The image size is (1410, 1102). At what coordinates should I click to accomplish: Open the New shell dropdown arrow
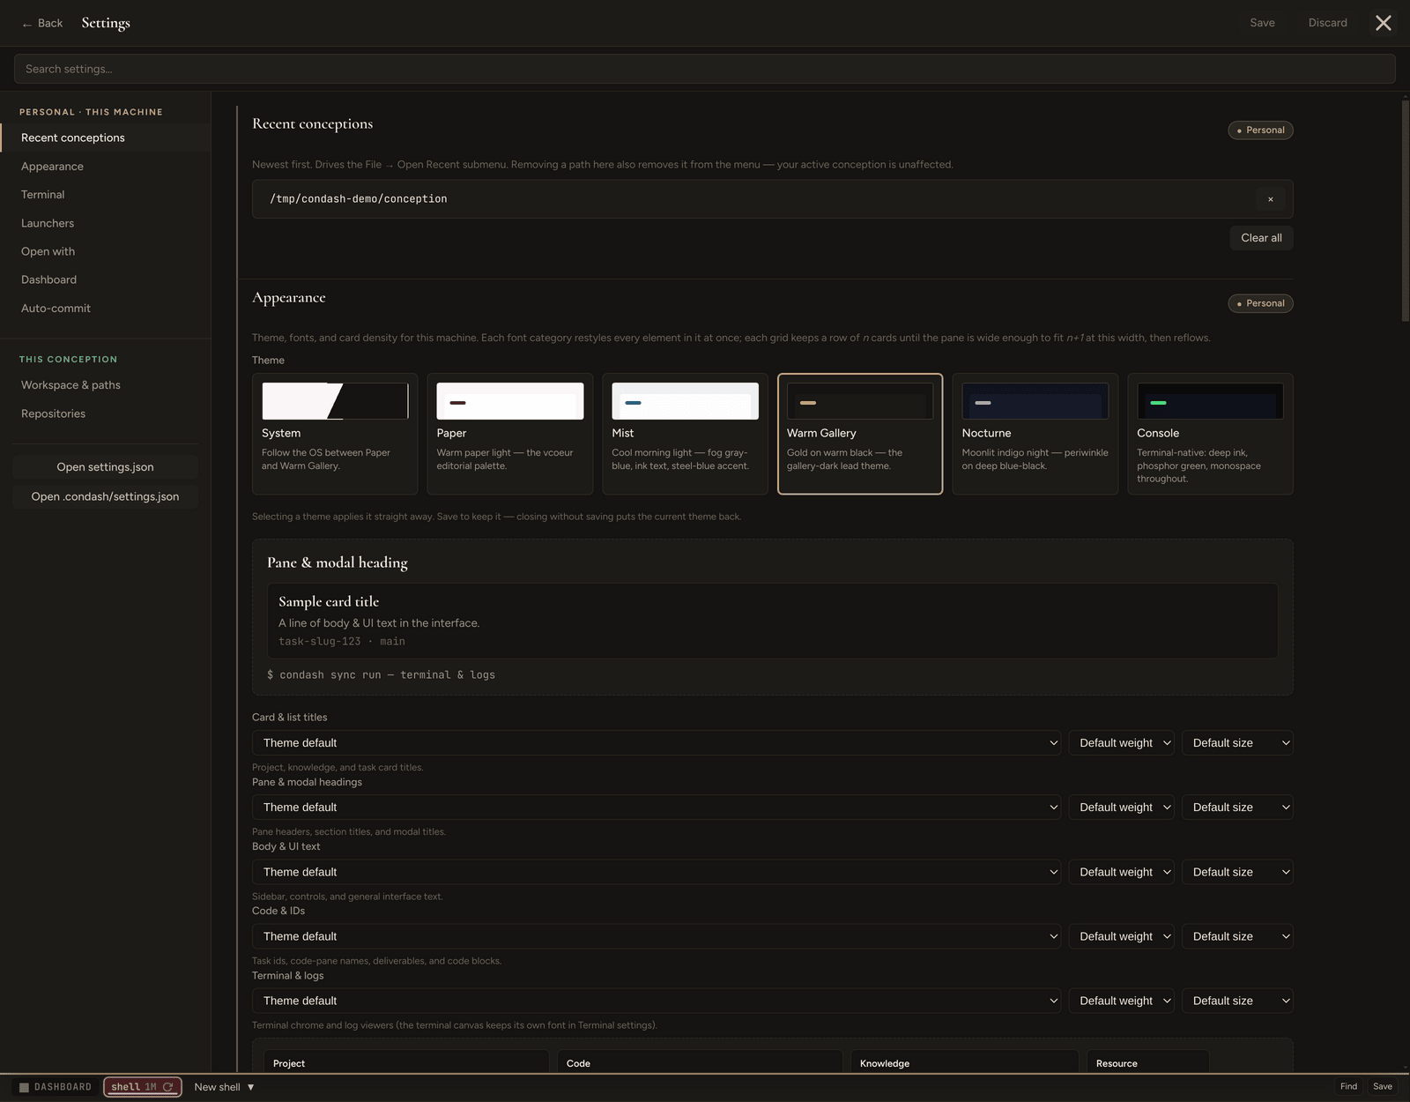point(250,1087)
